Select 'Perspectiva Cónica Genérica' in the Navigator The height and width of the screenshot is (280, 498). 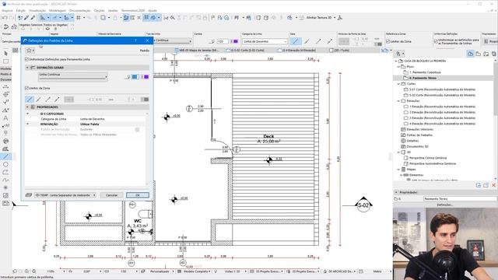(x=428, y=158)
